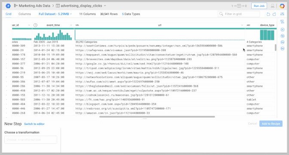Click the ABC type icon for device_type
Image resolution: width=289 pixels, height=155 pixels.
[249, 25]
